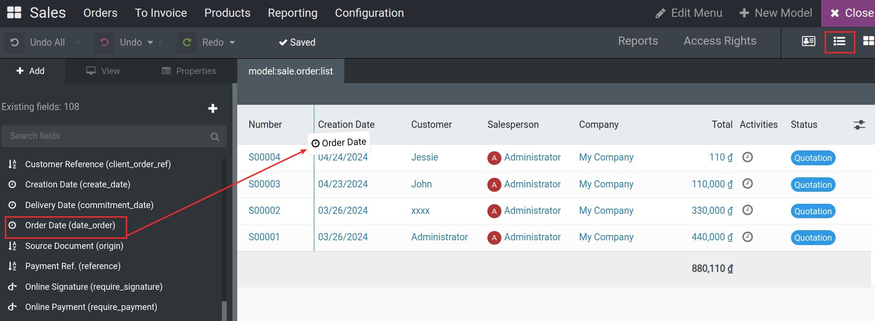Click the sort icon of Source Document field
This screenshot has width=875, height=321.
click(12, 246)
